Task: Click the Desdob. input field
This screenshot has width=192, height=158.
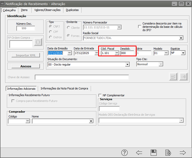Action: pos(127,53)
